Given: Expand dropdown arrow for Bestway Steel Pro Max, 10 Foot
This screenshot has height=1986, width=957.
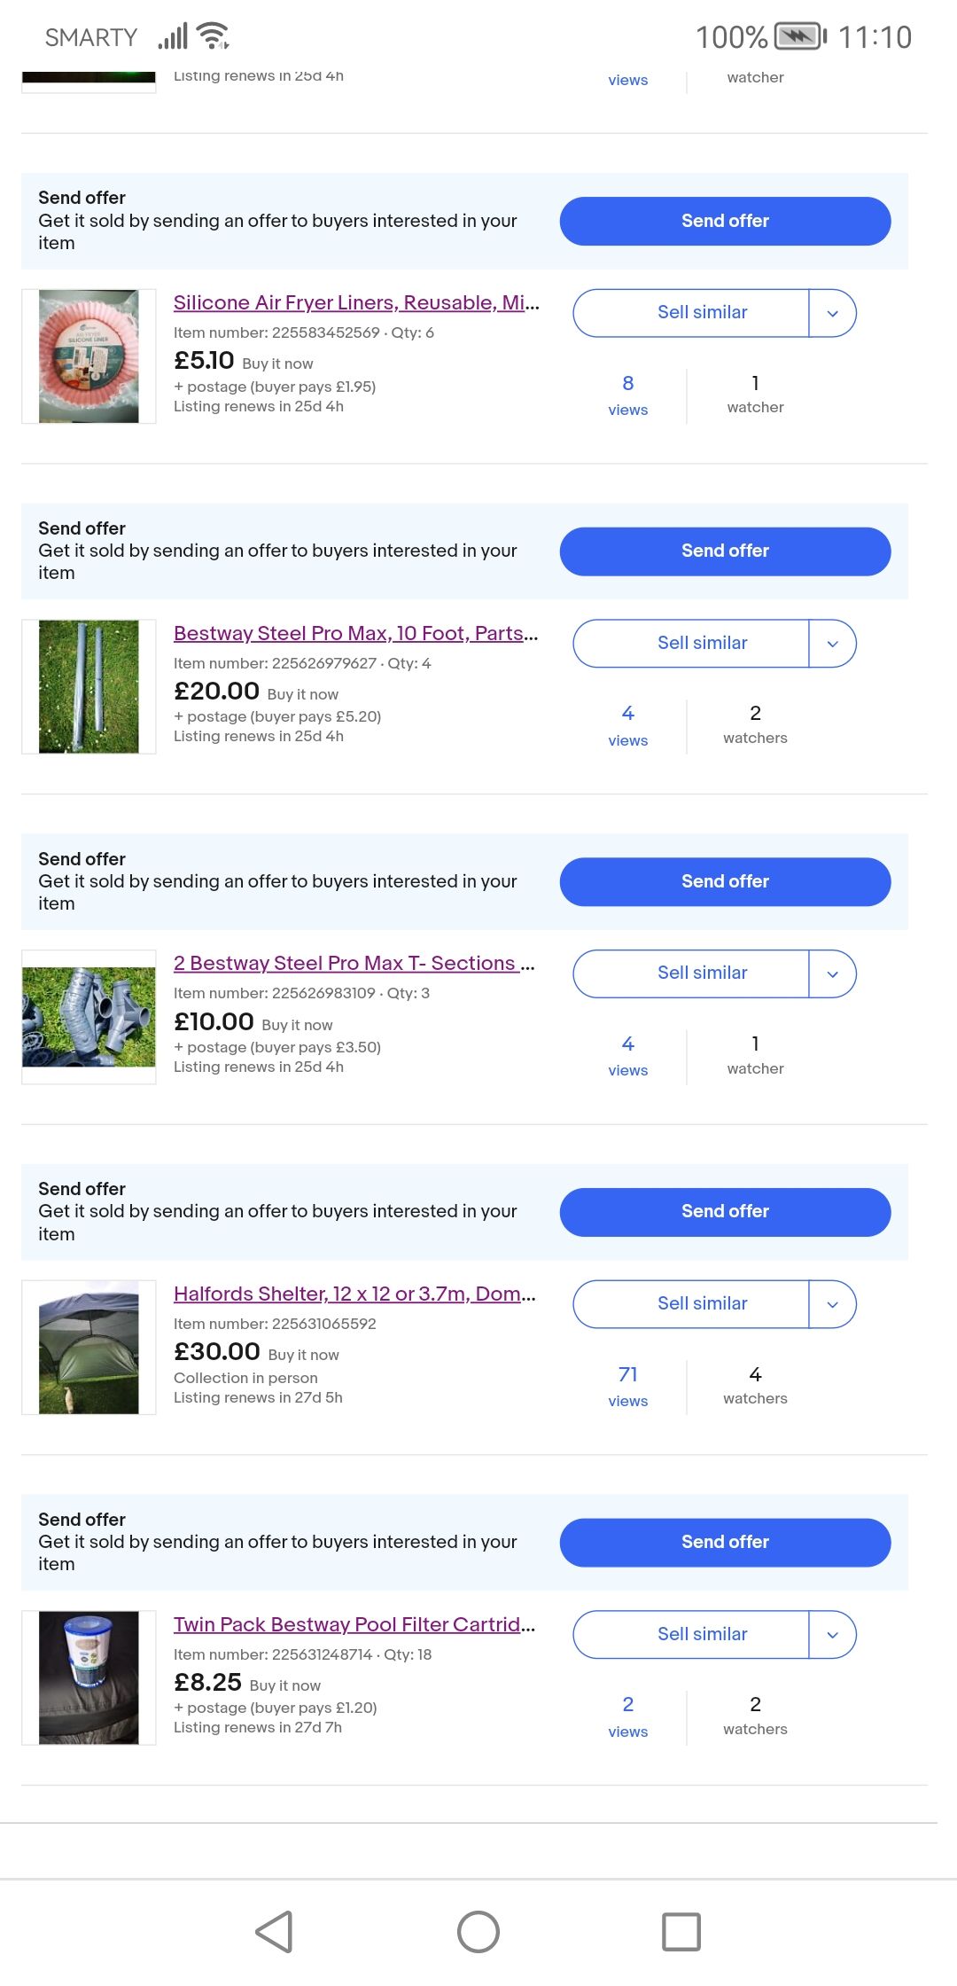Looking at the screenshot, I should click(x=832, y=644).
